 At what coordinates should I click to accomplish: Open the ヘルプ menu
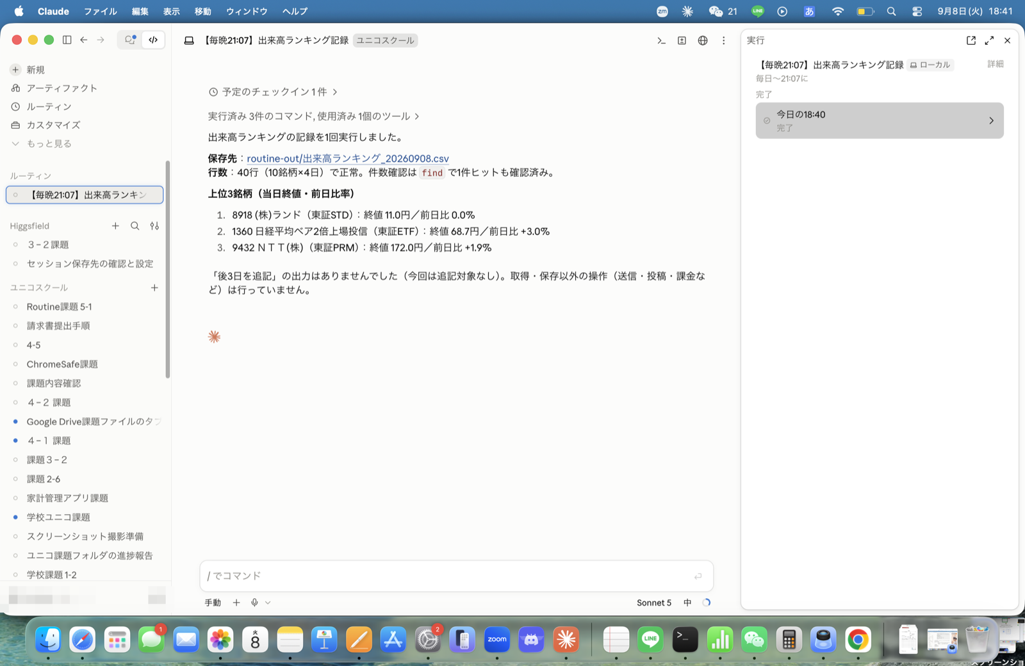(295, 12)
